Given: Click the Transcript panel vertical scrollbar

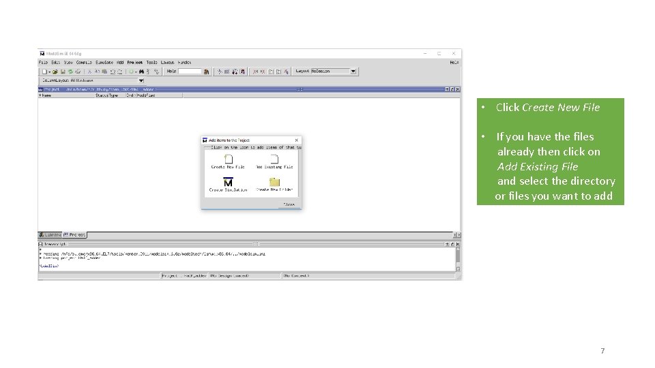Looking at the screenshot, I should pos(458,259).
